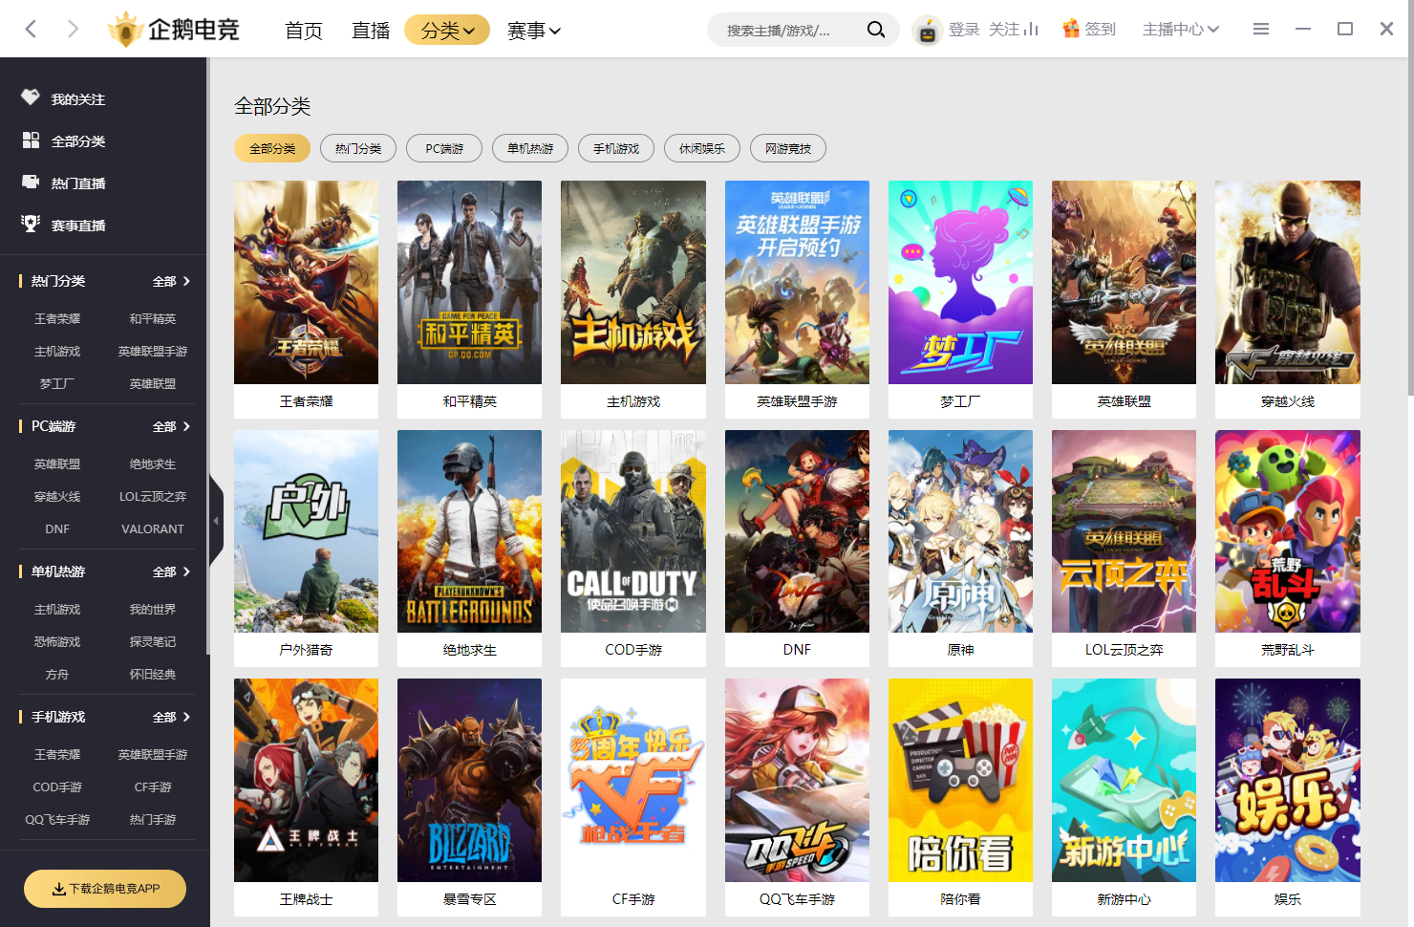Open 我的世界 in the sidebar's 单机热游 list

pyautogui.click(x=153, y=610)
